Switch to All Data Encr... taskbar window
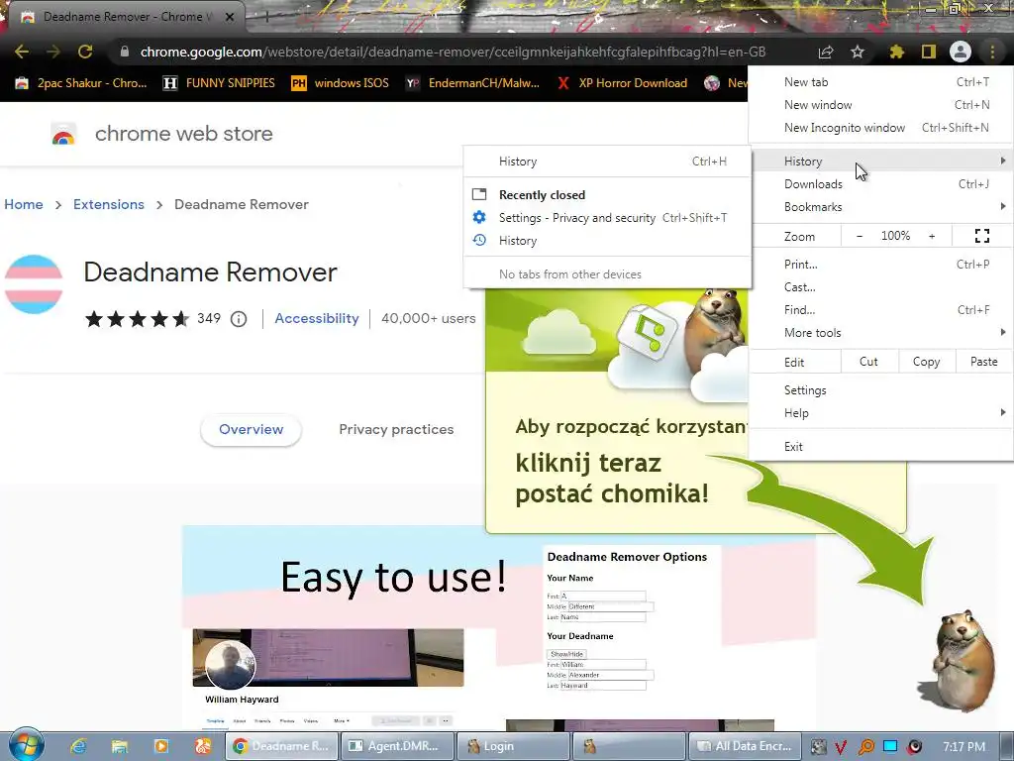The height and width of the screenshot is (761, 1014). pos(745,746)
